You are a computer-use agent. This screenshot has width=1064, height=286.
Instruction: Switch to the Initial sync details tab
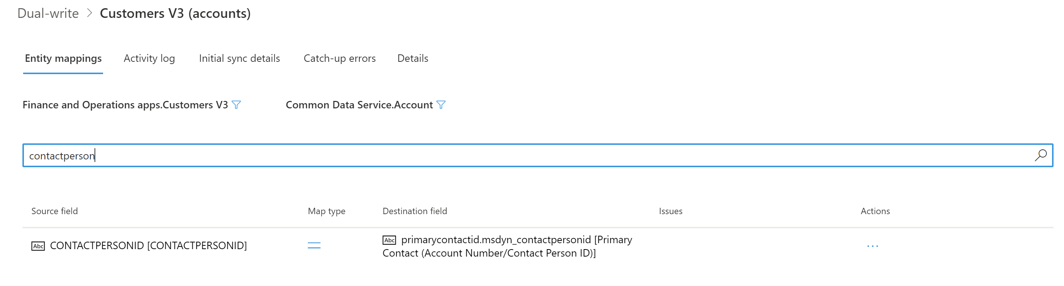[239, 58]
